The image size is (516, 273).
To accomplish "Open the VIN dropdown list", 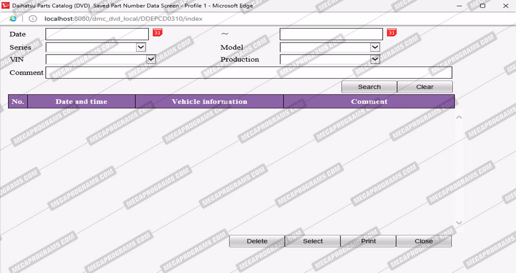I will pyautogui.click(x=151, y=59).
